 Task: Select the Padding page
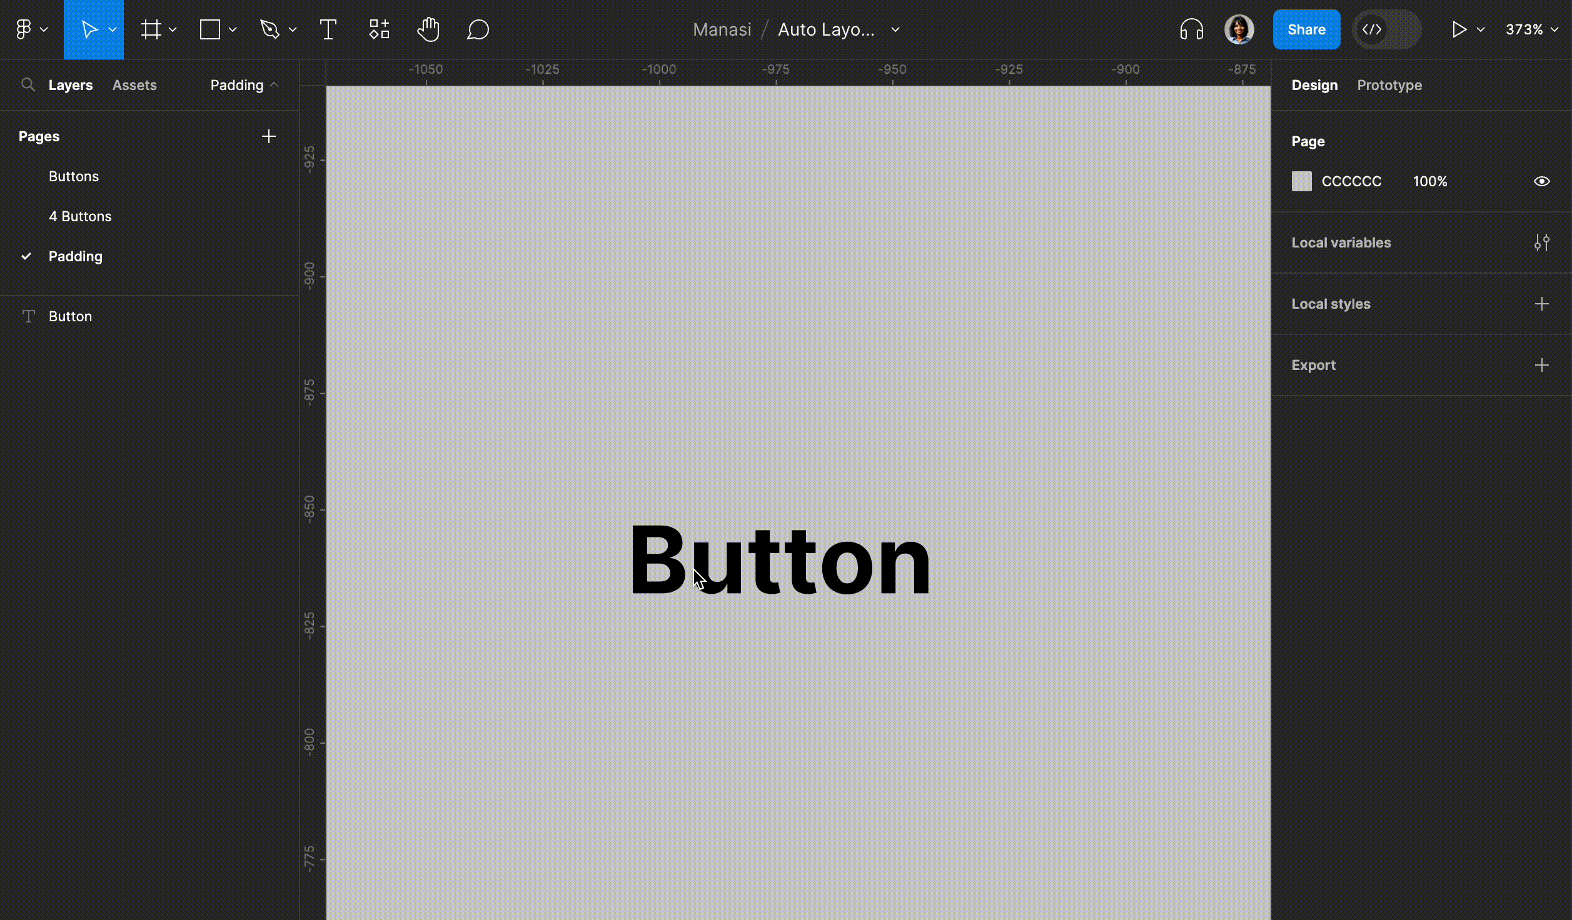(x=76, y=256)
